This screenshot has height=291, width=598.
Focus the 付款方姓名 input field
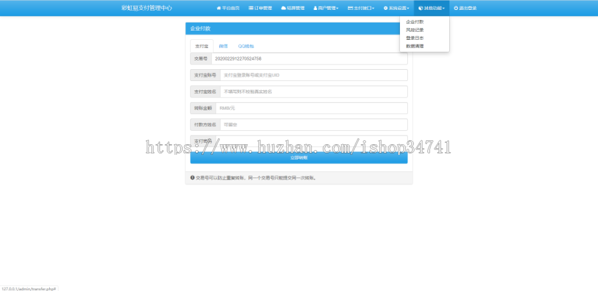coord(314,125)
